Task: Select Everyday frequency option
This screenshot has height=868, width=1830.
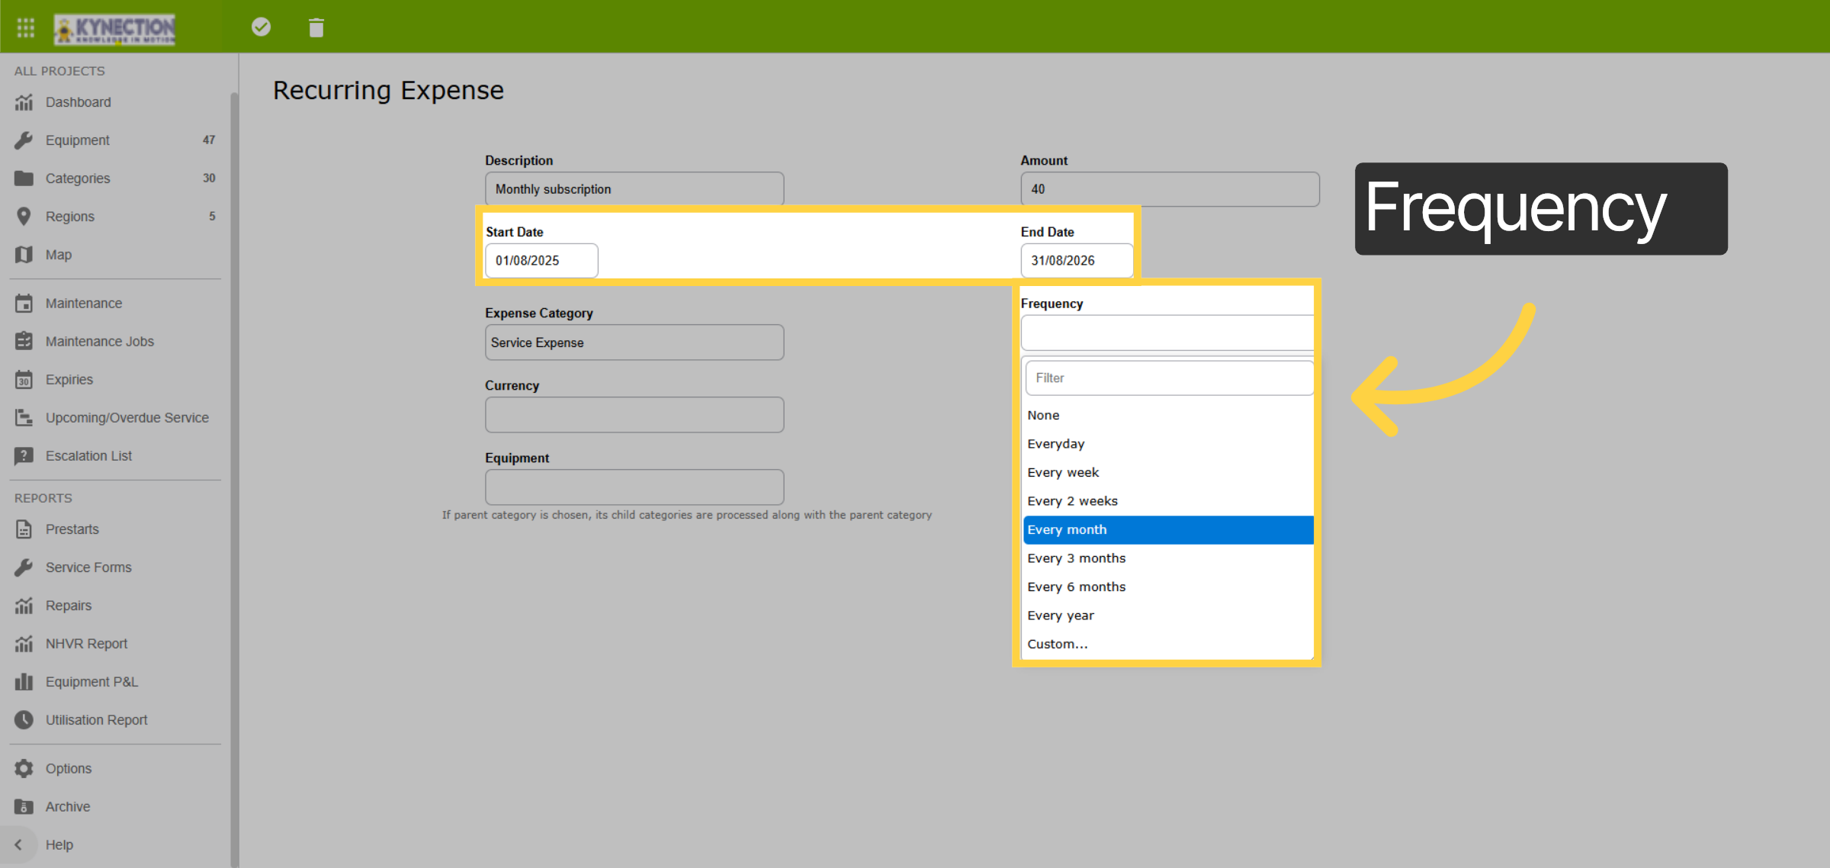Action: pyautogui.click(x=1168, y=444)
